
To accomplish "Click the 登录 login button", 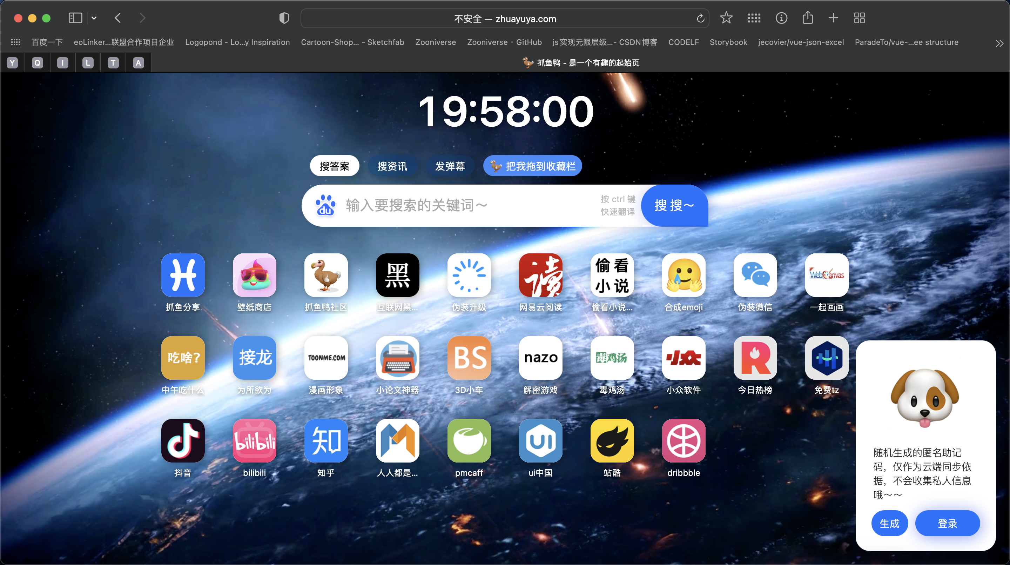I will (947, 523).
